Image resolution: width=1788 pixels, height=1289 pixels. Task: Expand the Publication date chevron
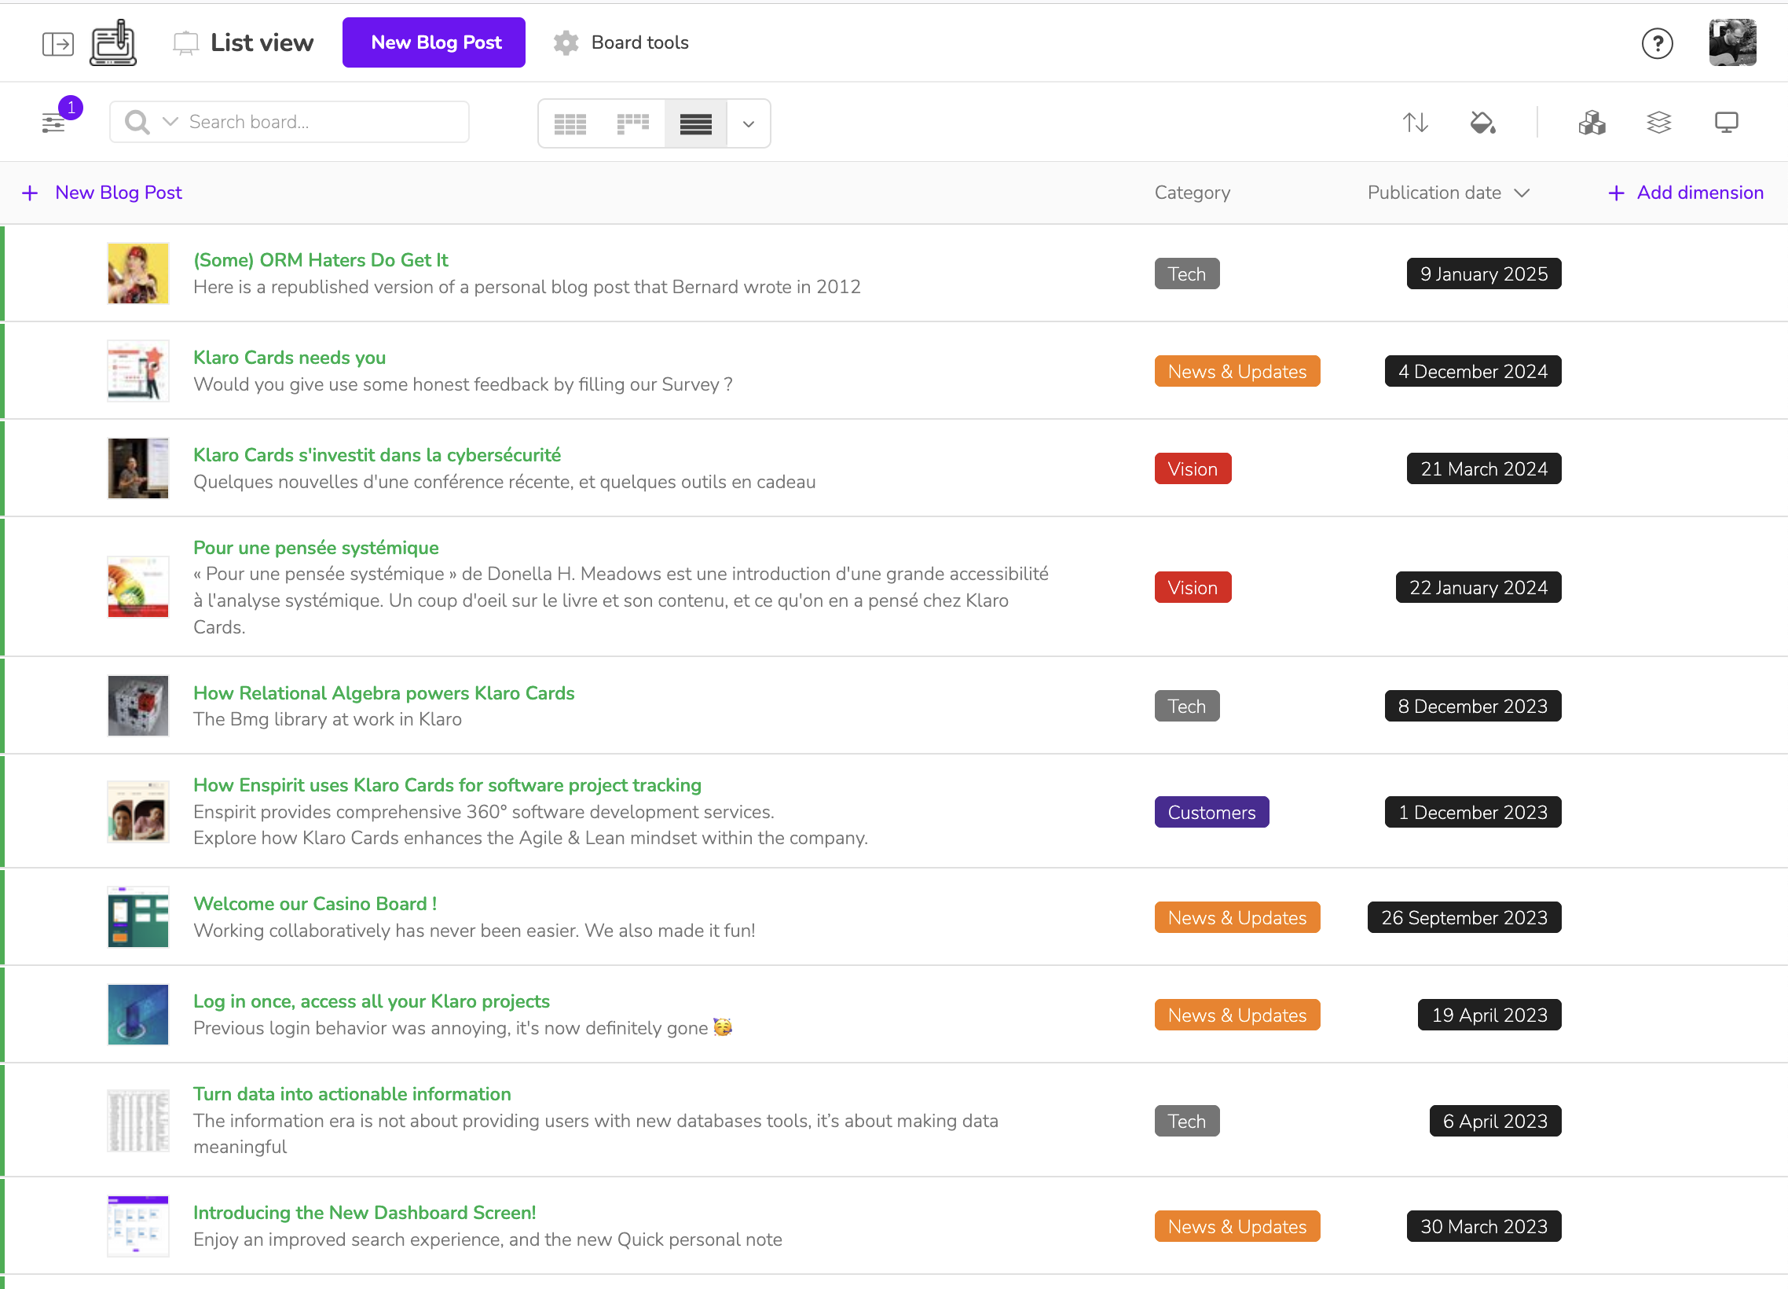coord(1522,193)
